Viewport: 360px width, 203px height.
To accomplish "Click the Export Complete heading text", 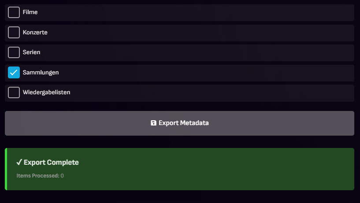I will tap(51, 162).
